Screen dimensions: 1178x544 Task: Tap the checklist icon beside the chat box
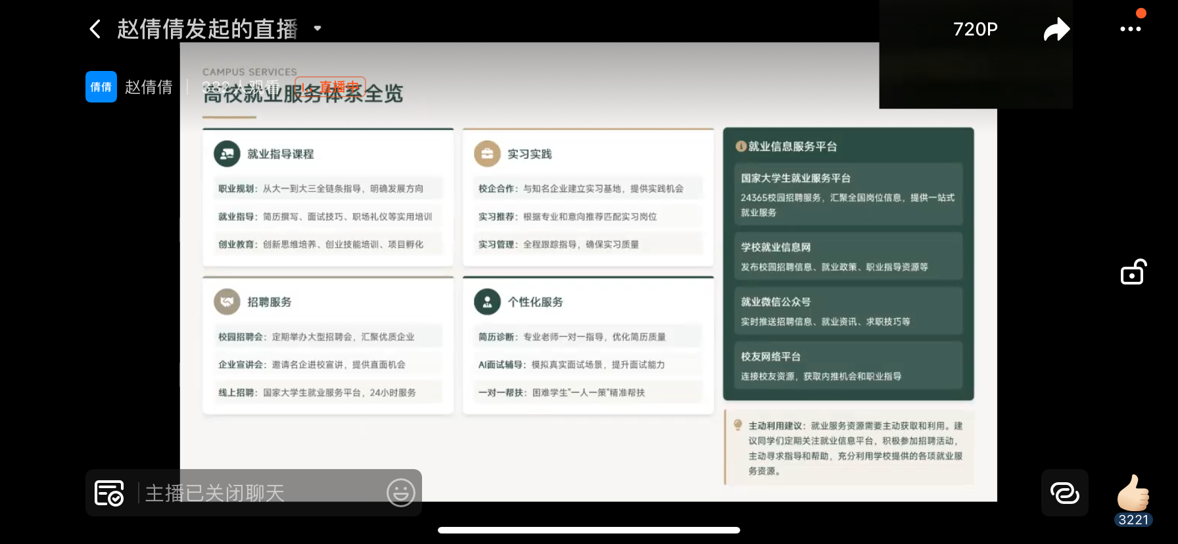[x=109, y=493]
